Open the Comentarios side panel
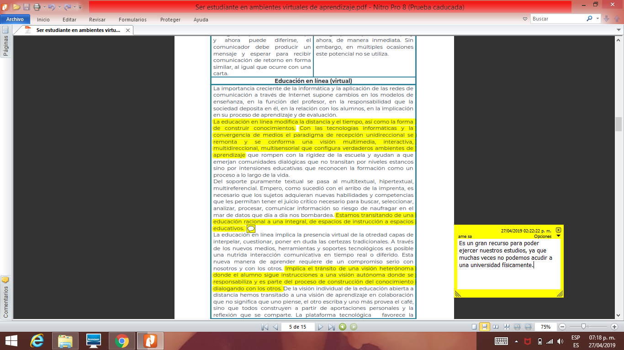This screenshot has width=624, height=350. 5,297
